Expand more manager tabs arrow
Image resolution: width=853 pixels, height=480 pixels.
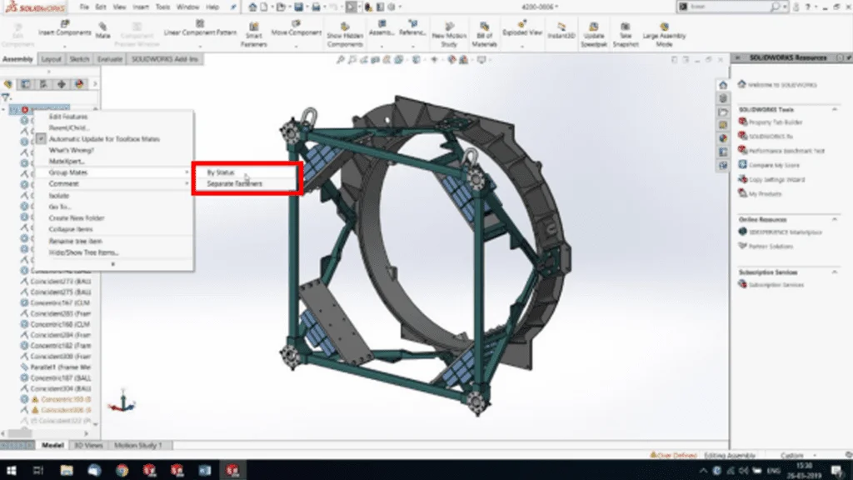click(95, 84)
